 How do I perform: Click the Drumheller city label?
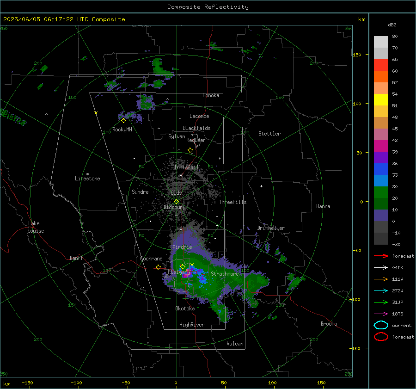coord(271,228)
